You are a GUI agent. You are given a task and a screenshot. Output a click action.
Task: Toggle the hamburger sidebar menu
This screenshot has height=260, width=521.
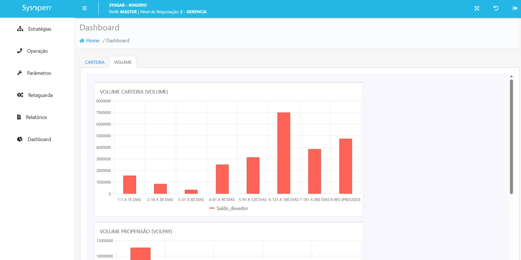click(84, 8)
